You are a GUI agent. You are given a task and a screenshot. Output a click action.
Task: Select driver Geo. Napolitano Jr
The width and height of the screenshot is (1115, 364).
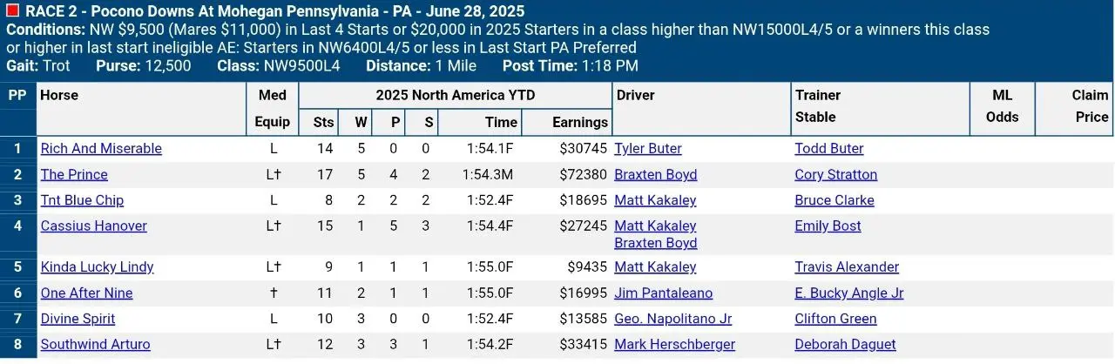pyautogui.click(x=673, y=320)
